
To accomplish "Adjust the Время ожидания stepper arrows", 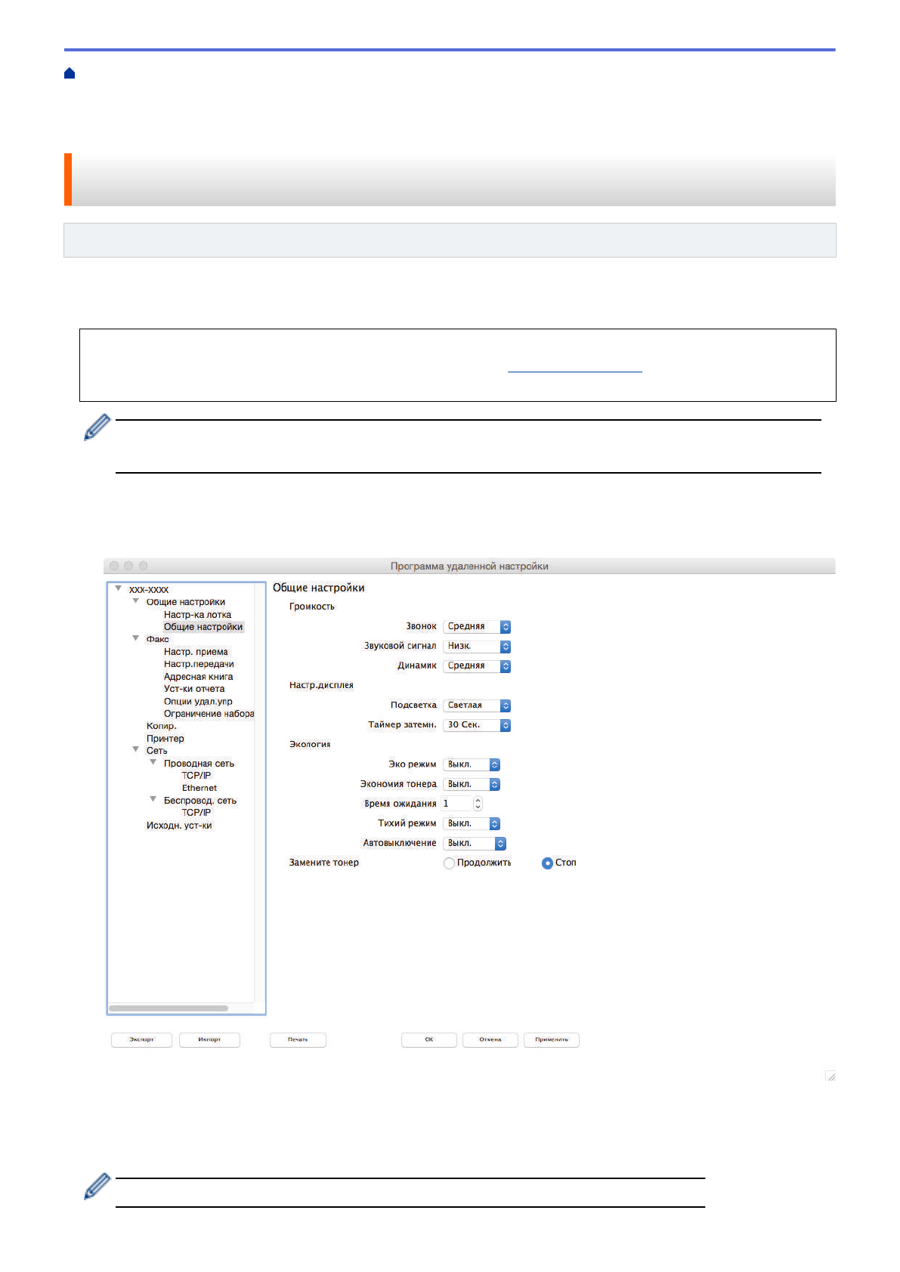I will pyautogui.click(x=478, y=804).
